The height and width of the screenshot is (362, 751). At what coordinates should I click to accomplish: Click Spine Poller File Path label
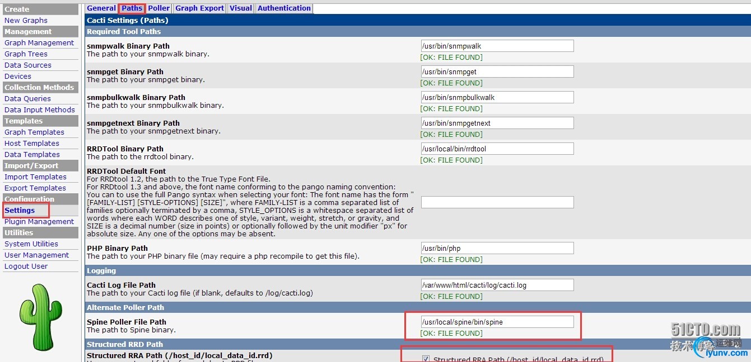pos(127,322)
